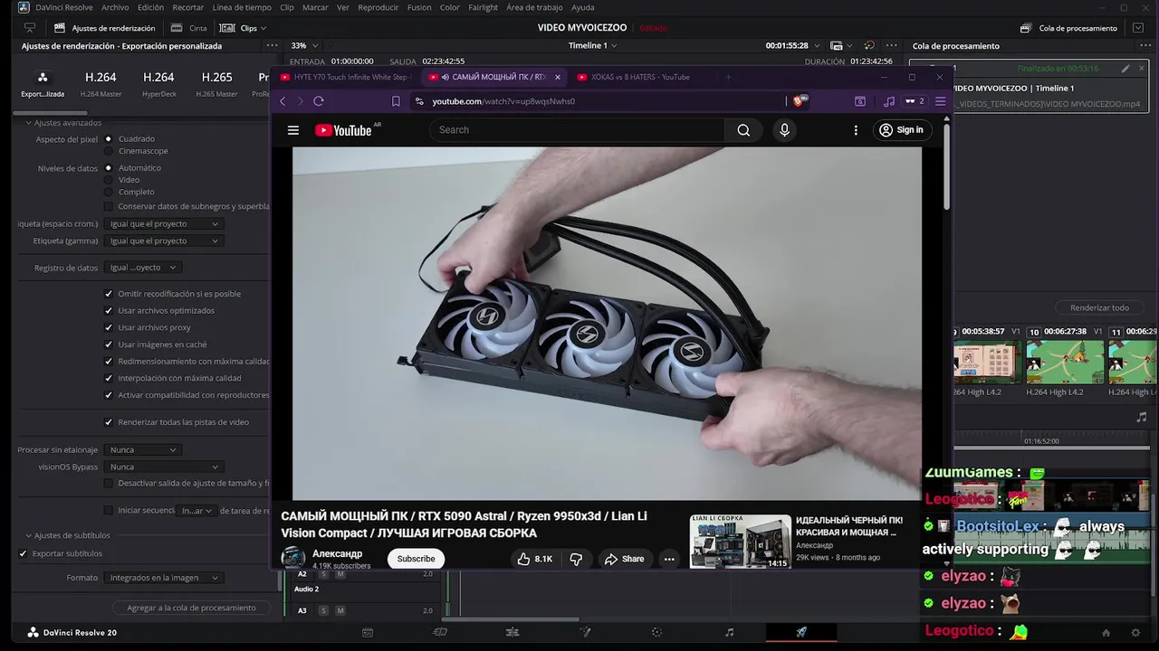Image resolution: width=1159 pixels, height=651 pixels.
Task: Select the Cuadrado pixel aspect radio
Action: (109, 139)
